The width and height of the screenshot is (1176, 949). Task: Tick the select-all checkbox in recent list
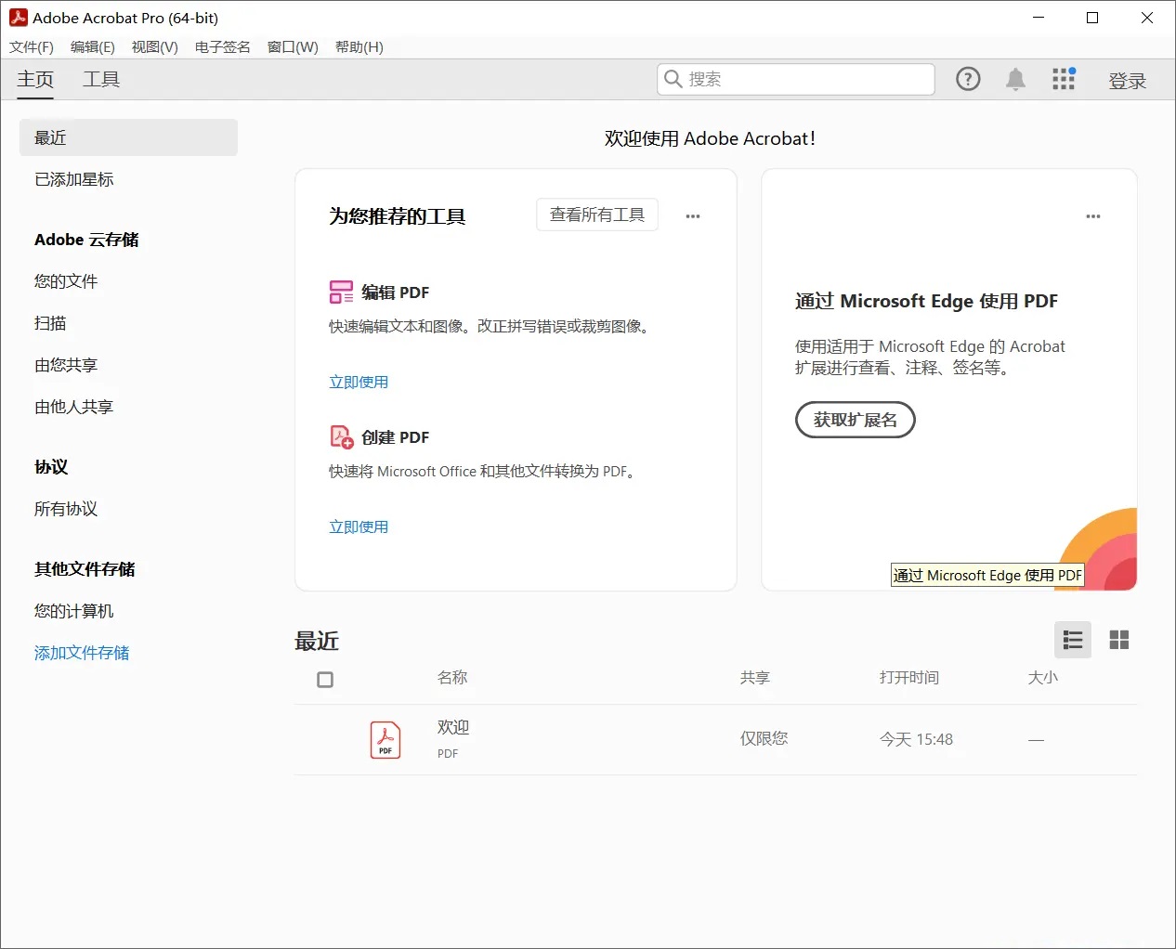[x=325, y=680]
